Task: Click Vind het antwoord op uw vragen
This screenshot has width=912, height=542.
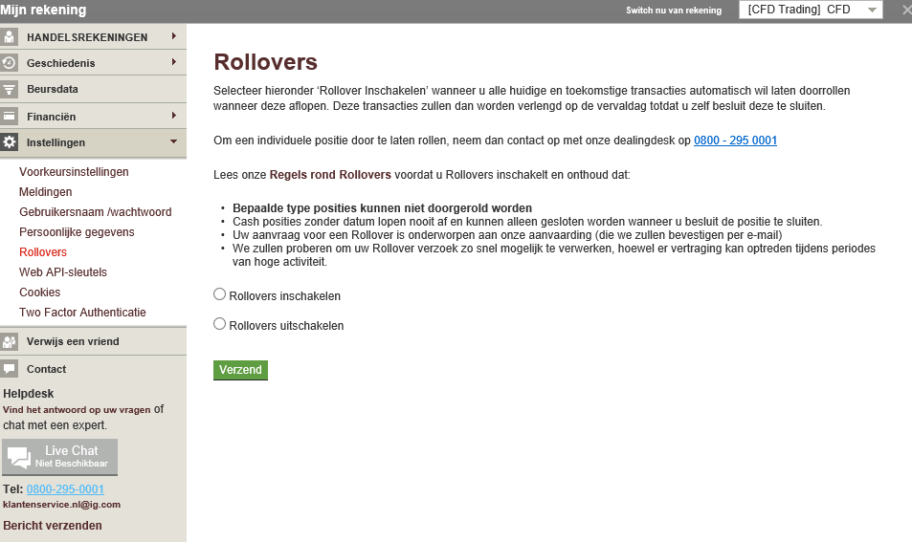Action: click(77, 409)
